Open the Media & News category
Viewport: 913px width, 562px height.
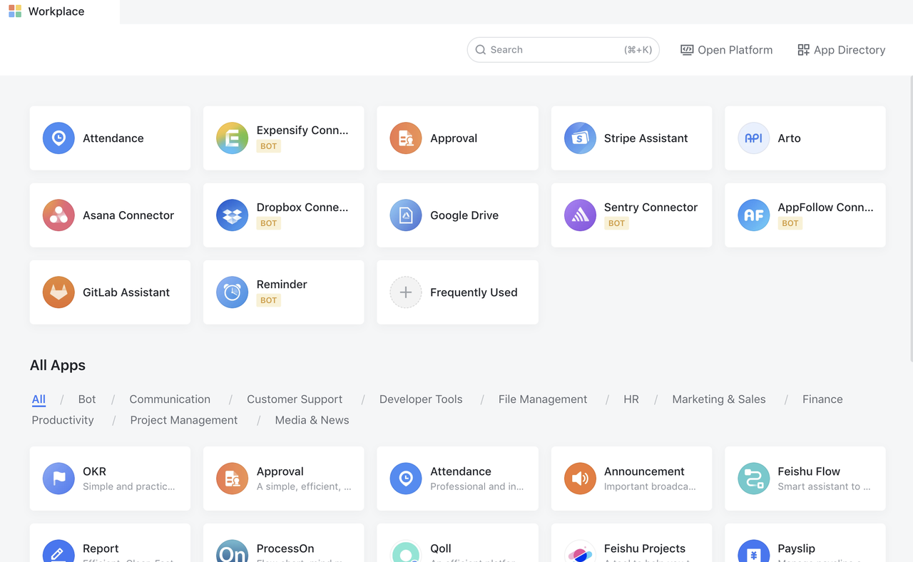coord(312,420)
